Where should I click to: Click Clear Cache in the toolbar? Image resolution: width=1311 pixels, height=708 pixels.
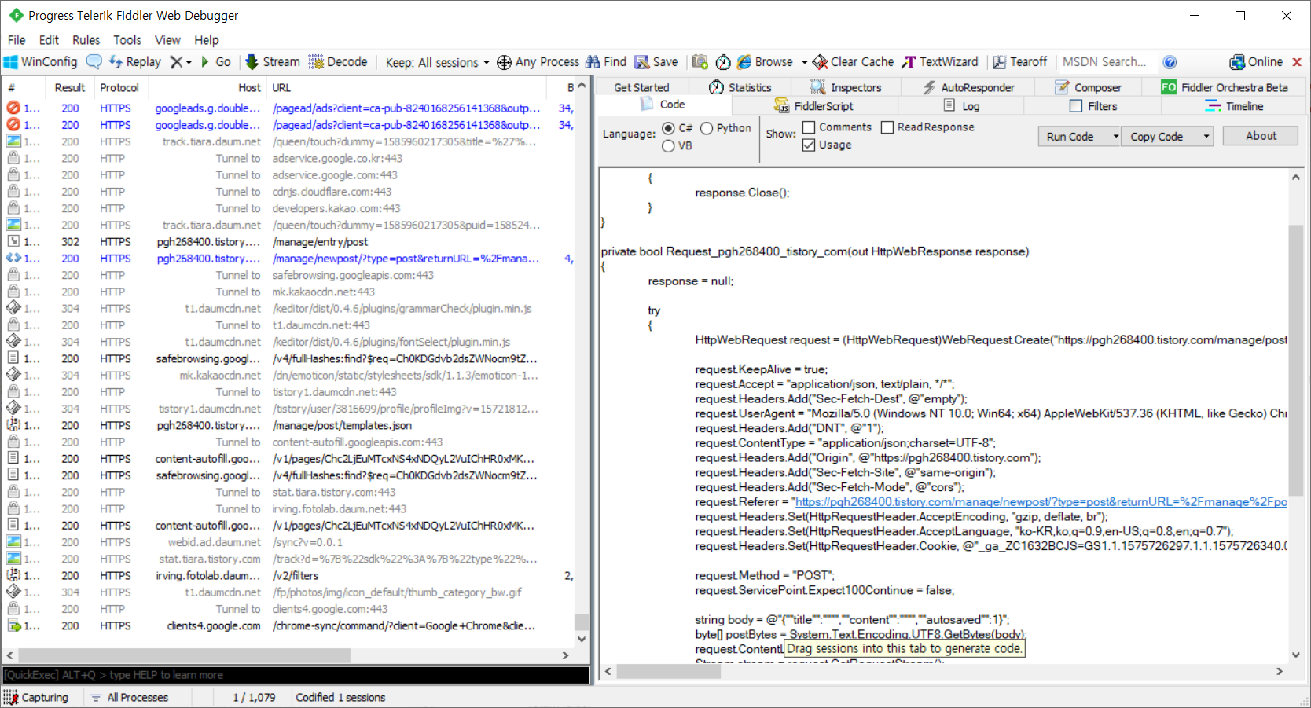(x=854, y=62)
